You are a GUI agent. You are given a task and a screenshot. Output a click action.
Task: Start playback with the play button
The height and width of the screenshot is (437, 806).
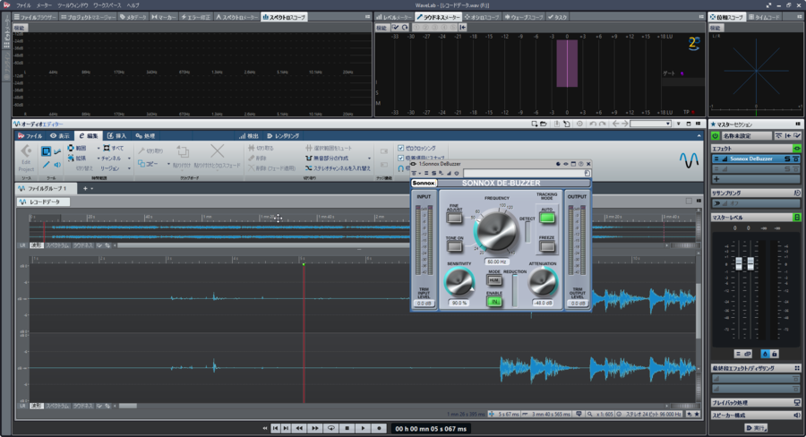coord(363,428)
